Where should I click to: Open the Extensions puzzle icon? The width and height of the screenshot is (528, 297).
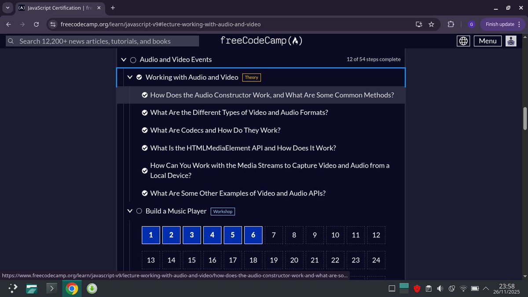pos(451,24)
